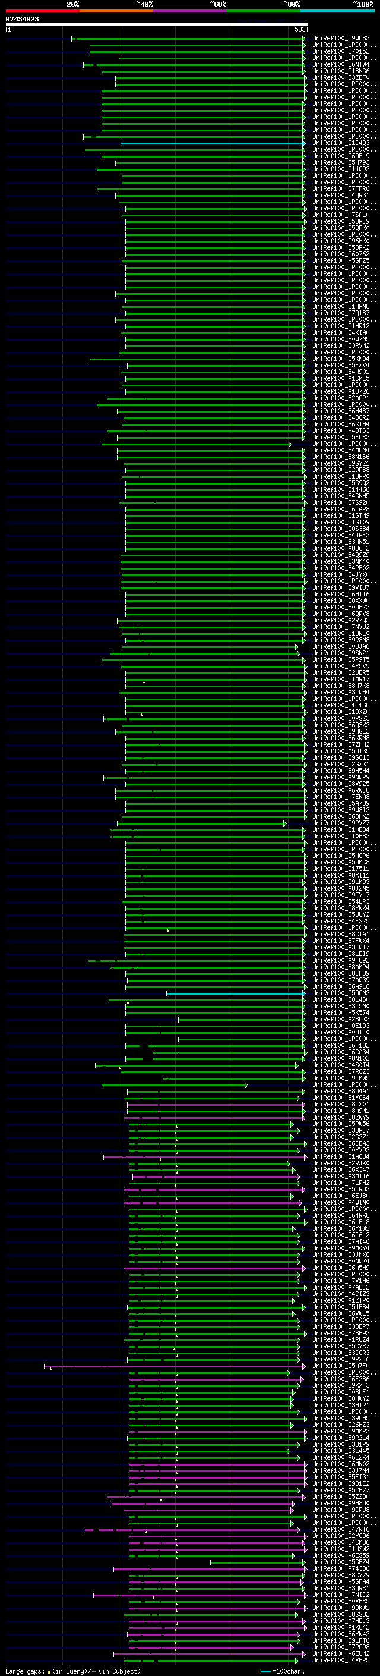Select hit UniRef100_A1K842
Screen dimensions: 380x1676
[x=341, y=1627]
